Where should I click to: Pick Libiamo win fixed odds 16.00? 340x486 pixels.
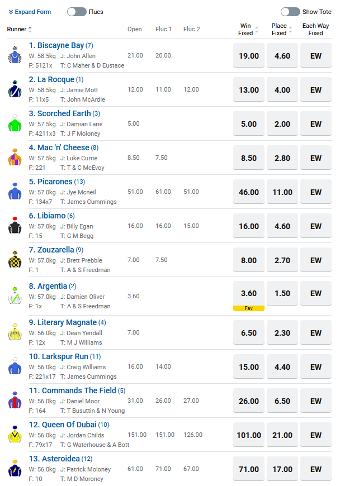pyautogui.click(x=249, y=226)
